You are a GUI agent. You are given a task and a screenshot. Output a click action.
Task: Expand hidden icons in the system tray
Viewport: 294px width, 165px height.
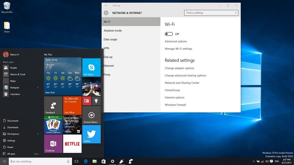254,161
